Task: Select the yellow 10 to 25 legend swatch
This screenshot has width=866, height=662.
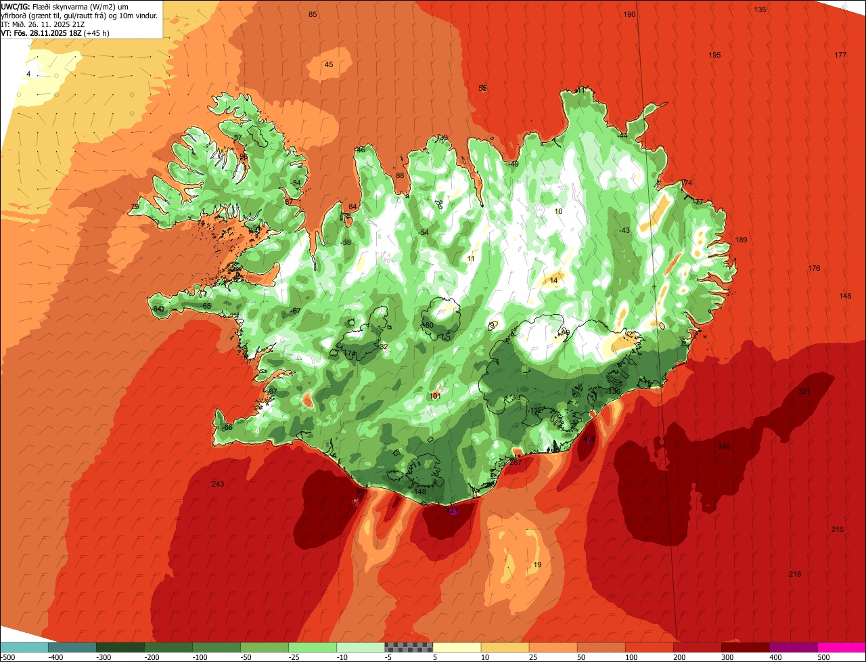Action: click(504, 646)
